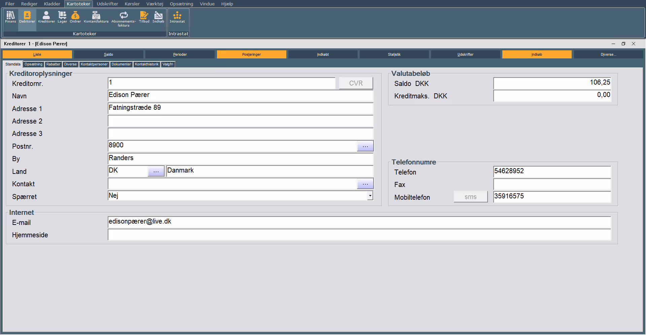Click into the Hjemmeside input field

point(359,235)
